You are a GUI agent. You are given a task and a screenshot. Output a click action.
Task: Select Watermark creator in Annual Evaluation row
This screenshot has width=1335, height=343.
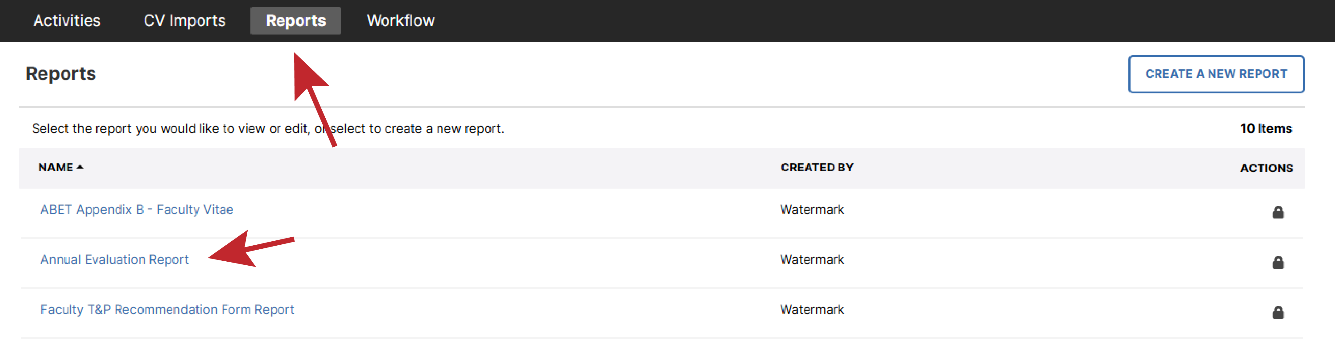click(812, 259)
